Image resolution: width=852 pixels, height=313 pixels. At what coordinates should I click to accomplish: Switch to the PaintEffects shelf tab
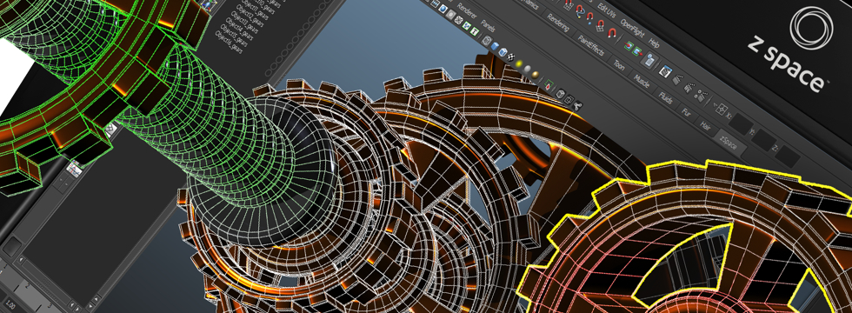(x=591, y=44)
